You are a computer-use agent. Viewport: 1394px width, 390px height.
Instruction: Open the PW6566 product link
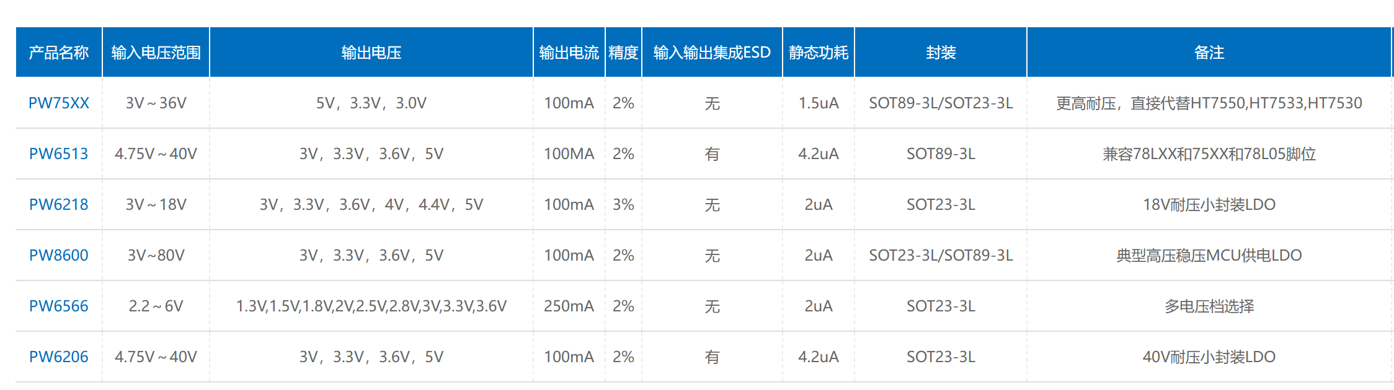(59, 306)
